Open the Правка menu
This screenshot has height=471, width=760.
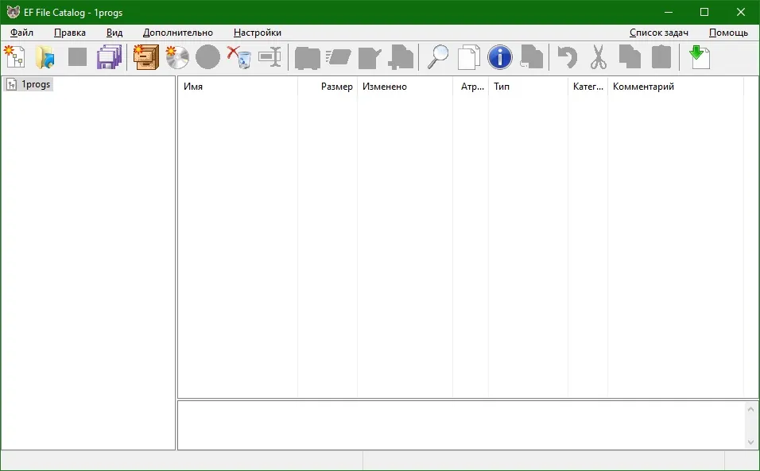[70, 33]
